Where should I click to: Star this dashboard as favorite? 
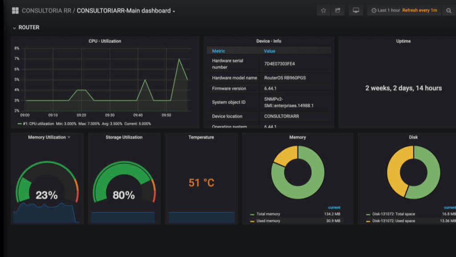click(323, 11)
